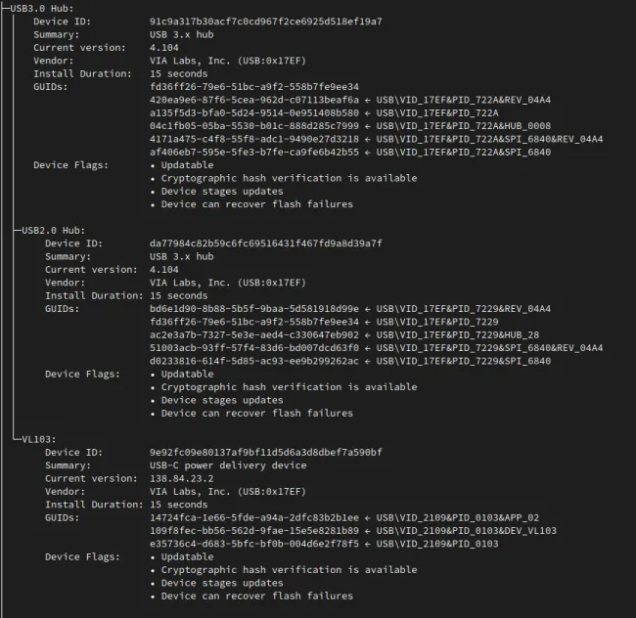Click GUID d0233816 under USB2.0 Hub
Screen dimensions: 636x618
pyautogui.click(x=254, y=361)
